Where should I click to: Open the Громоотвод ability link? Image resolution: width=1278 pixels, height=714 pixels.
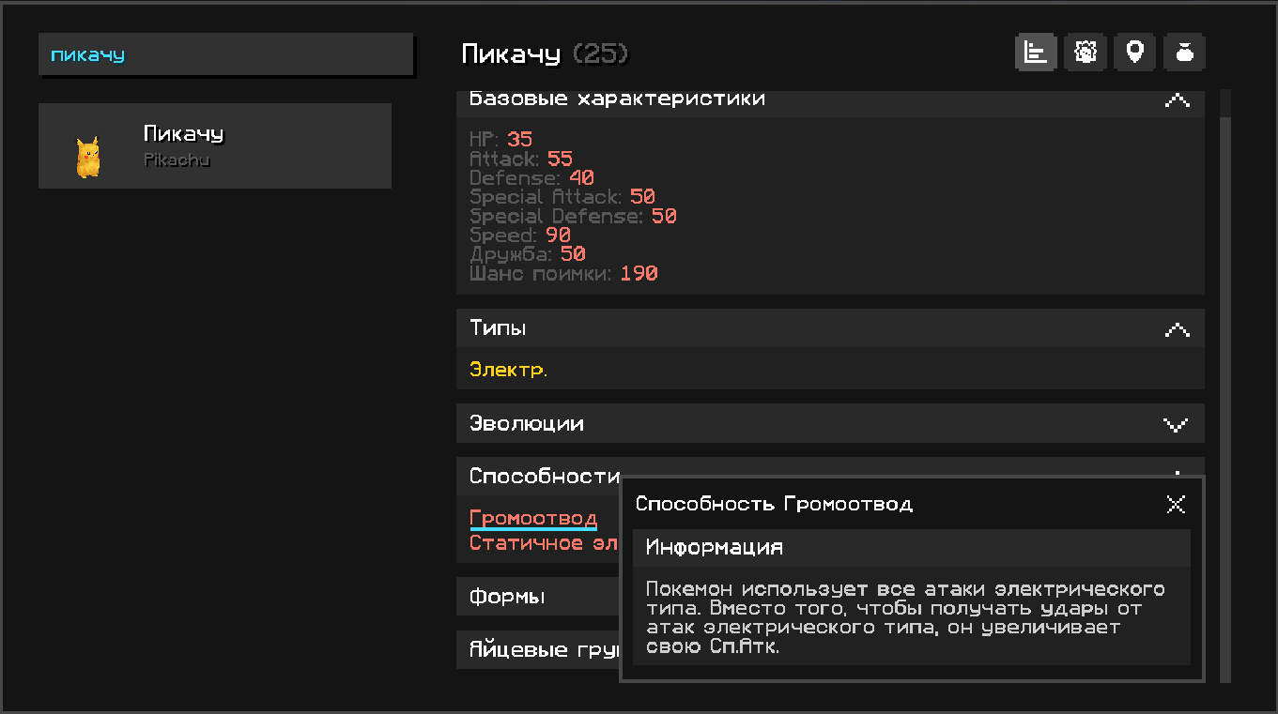pos(533,519)
